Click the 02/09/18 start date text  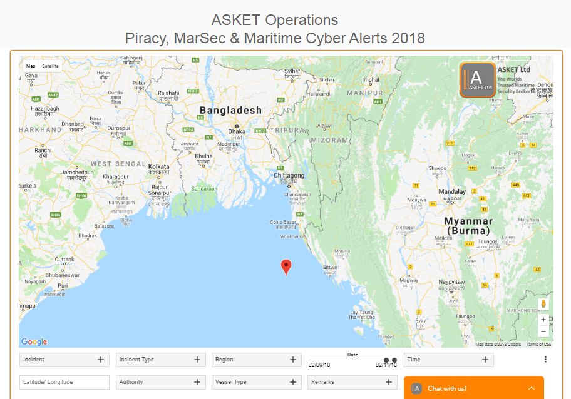click(319, 365)
